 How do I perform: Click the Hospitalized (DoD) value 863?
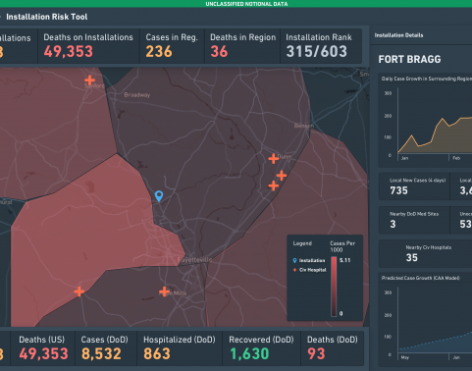(x=157, y=354)
